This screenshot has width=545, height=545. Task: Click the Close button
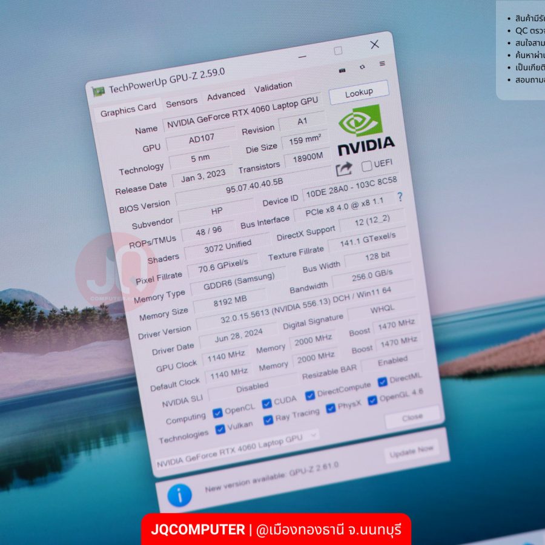pos(412,417)
